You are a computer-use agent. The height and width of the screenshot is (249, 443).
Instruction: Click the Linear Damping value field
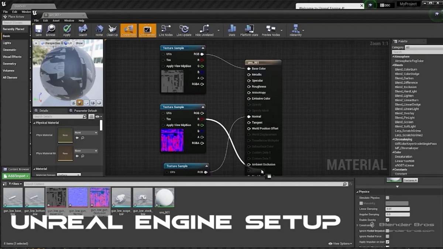(398, 209)
